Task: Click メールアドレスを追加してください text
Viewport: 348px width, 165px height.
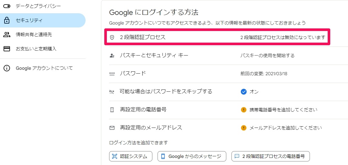Action: pyautogui.click(x=286, y=128)
